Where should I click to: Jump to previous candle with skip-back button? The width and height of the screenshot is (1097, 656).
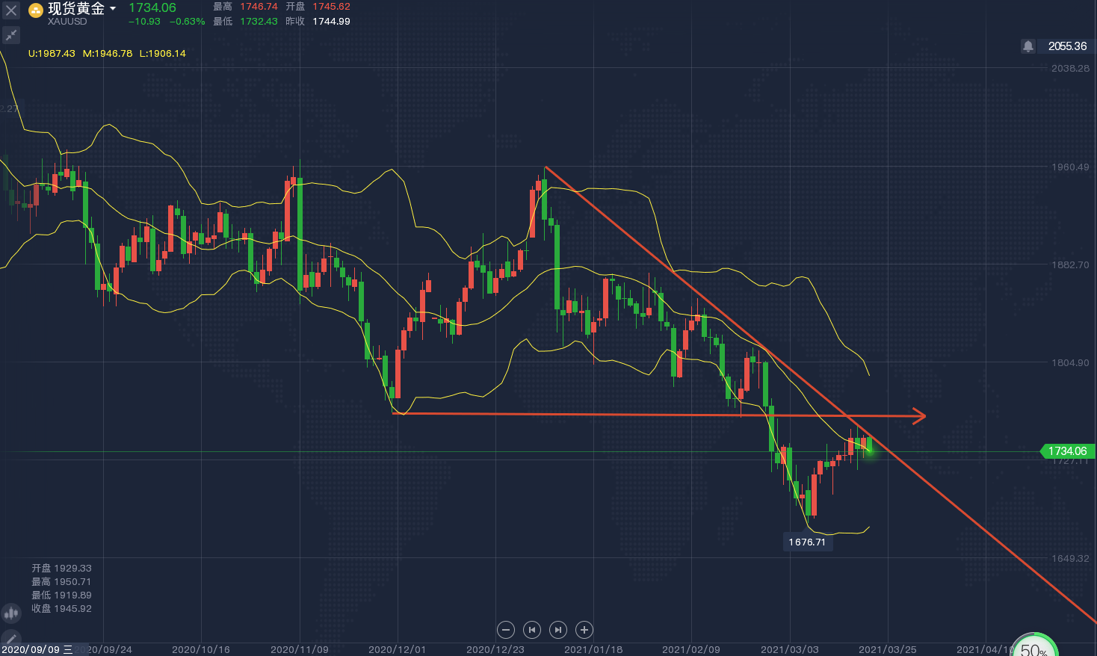click(x=532, y=630)
